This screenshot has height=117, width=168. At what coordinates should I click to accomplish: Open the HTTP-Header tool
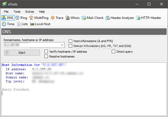pyautogui.click(x=149, y=18)
